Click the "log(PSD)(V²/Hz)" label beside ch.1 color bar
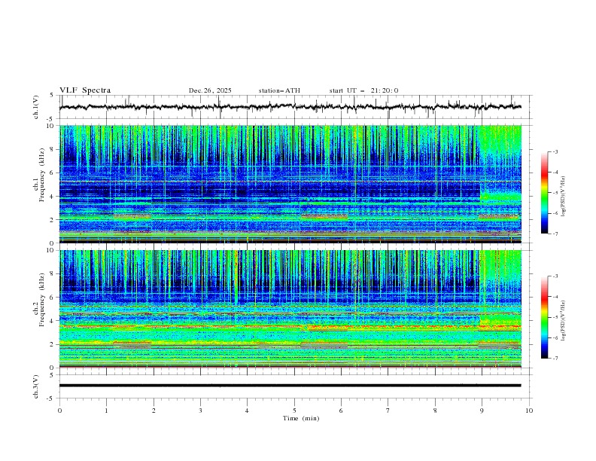This screenshot has height=461, width=596. point(564,197)
